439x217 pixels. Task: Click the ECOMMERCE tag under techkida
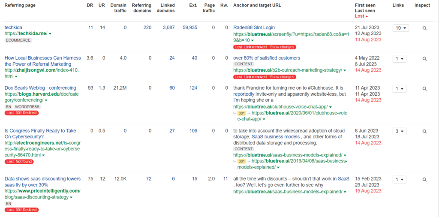18,40
